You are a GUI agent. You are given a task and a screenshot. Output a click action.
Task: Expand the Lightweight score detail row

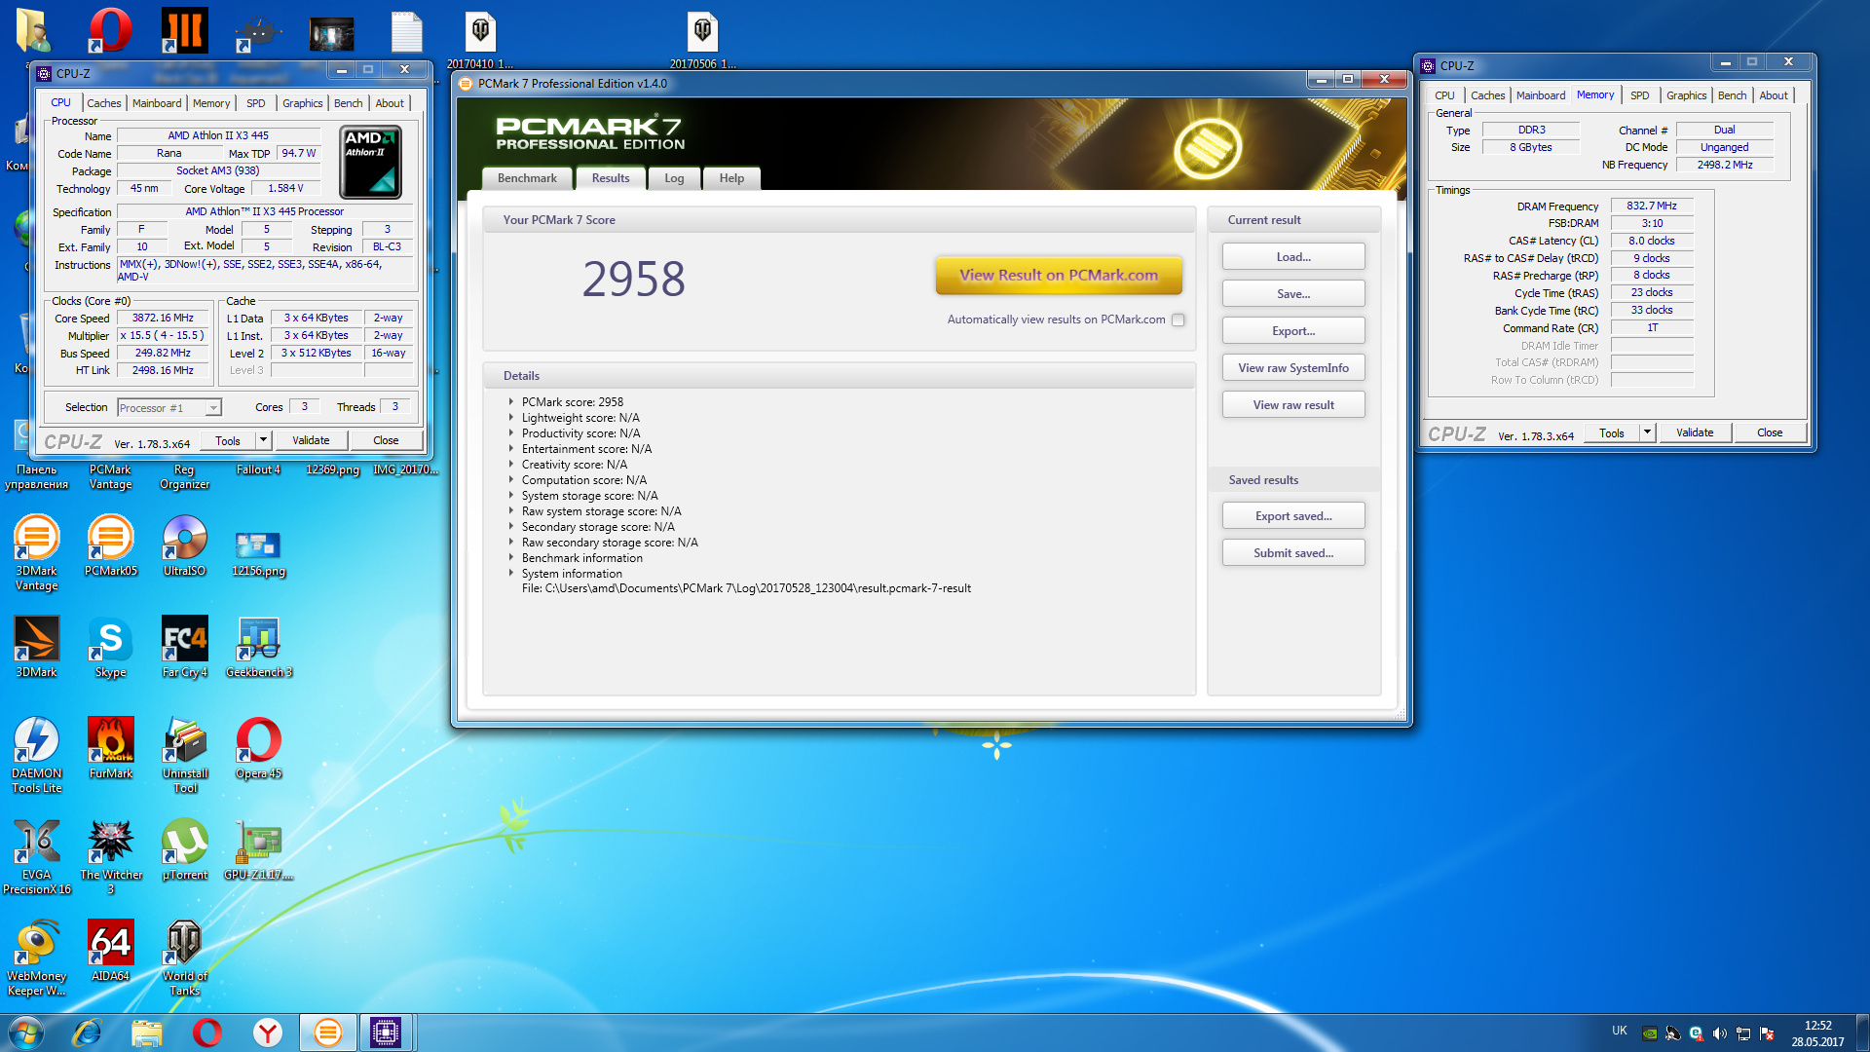point(511,417)
